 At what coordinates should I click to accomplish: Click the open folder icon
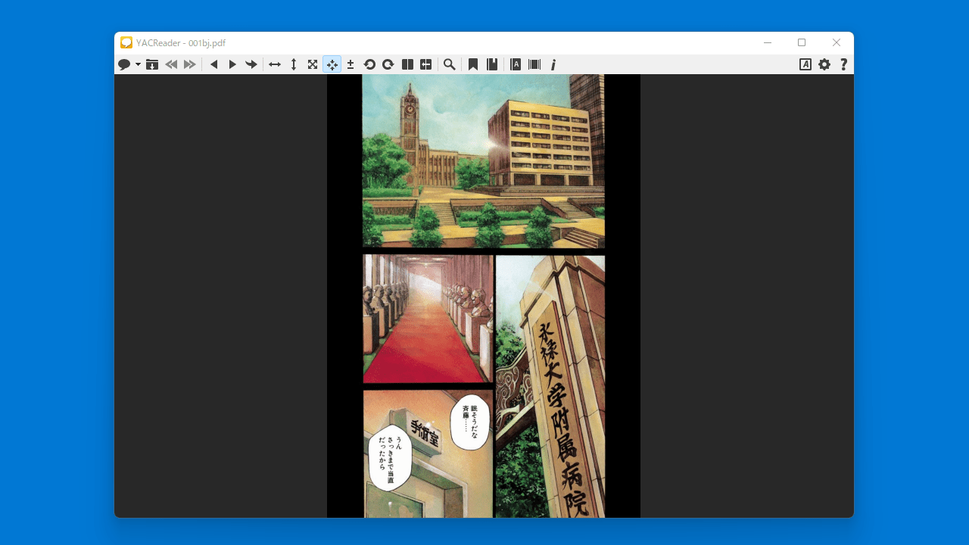(x=152, y=65)
